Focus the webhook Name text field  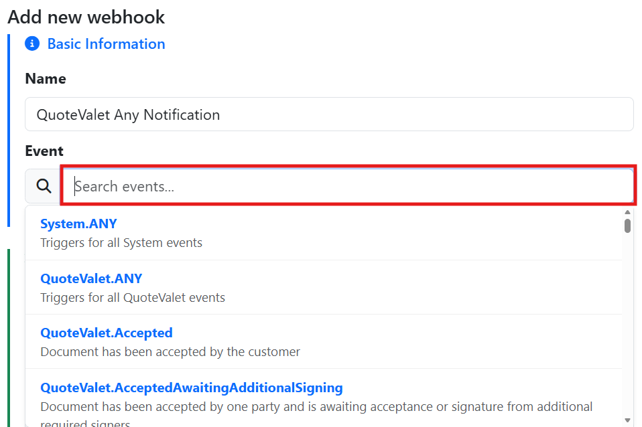coord(329,114)
